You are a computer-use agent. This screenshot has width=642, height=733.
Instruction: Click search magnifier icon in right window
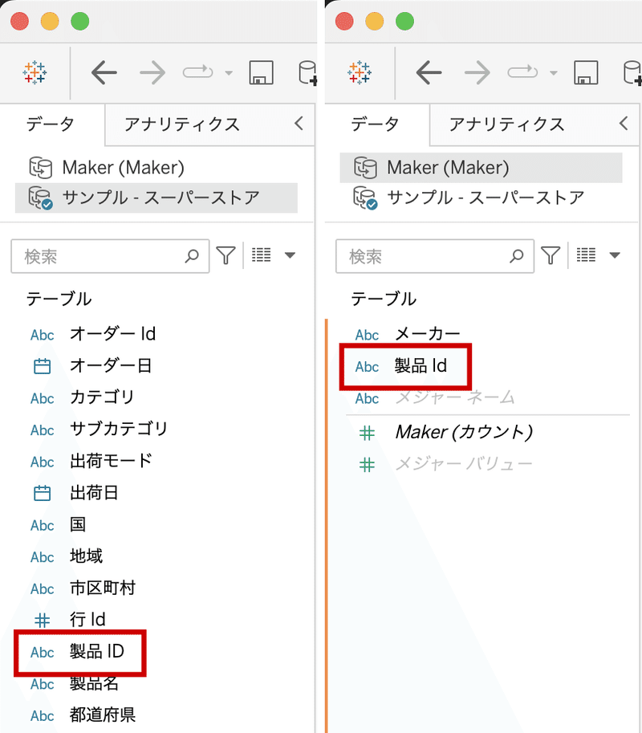(516, 256)
